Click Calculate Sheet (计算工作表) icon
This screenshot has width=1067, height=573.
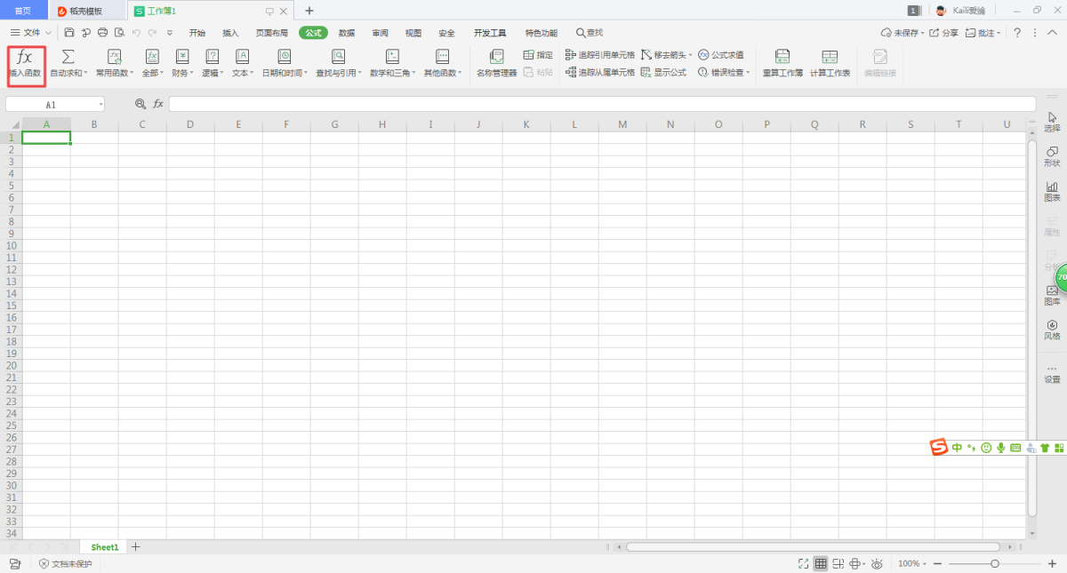point(830,63)
